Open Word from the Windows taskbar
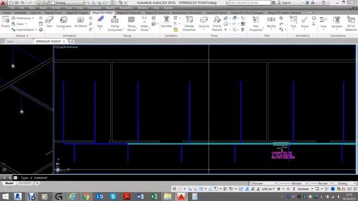 pos(140,197)
